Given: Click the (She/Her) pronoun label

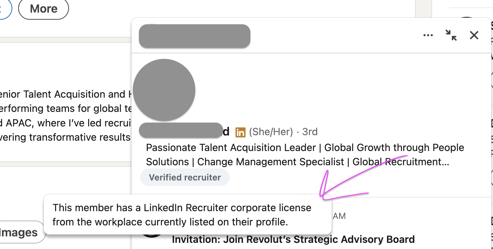Looking at the screenshot, I should pyautogui.click(x=271, y=132).
